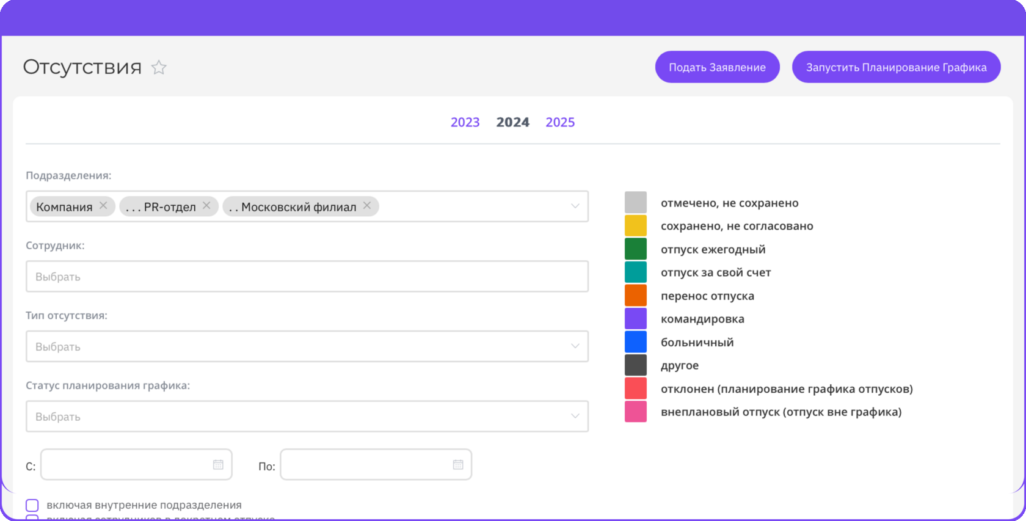Click the Компания tag label
1026x521 pixels.
coord(64,207)
